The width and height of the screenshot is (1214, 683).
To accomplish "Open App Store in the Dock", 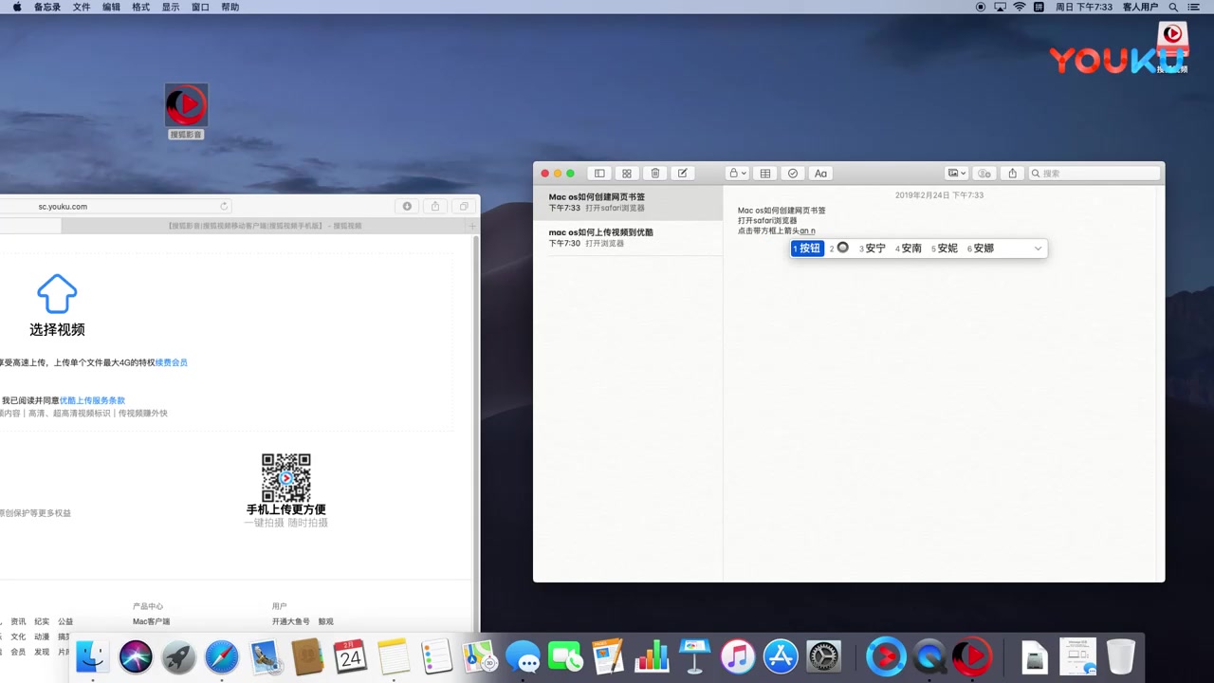I will [781, 656].
